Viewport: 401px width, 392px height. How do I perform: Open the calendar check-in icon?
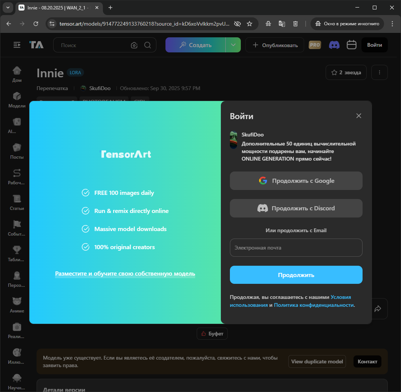pos(351,45)
